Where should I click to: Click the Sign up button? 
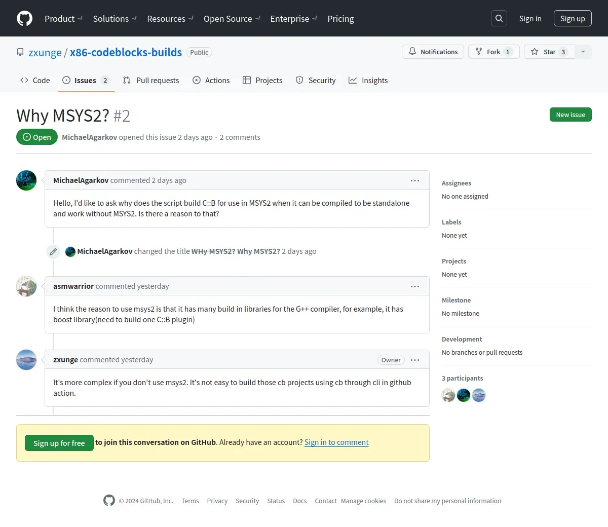[573, 18]
